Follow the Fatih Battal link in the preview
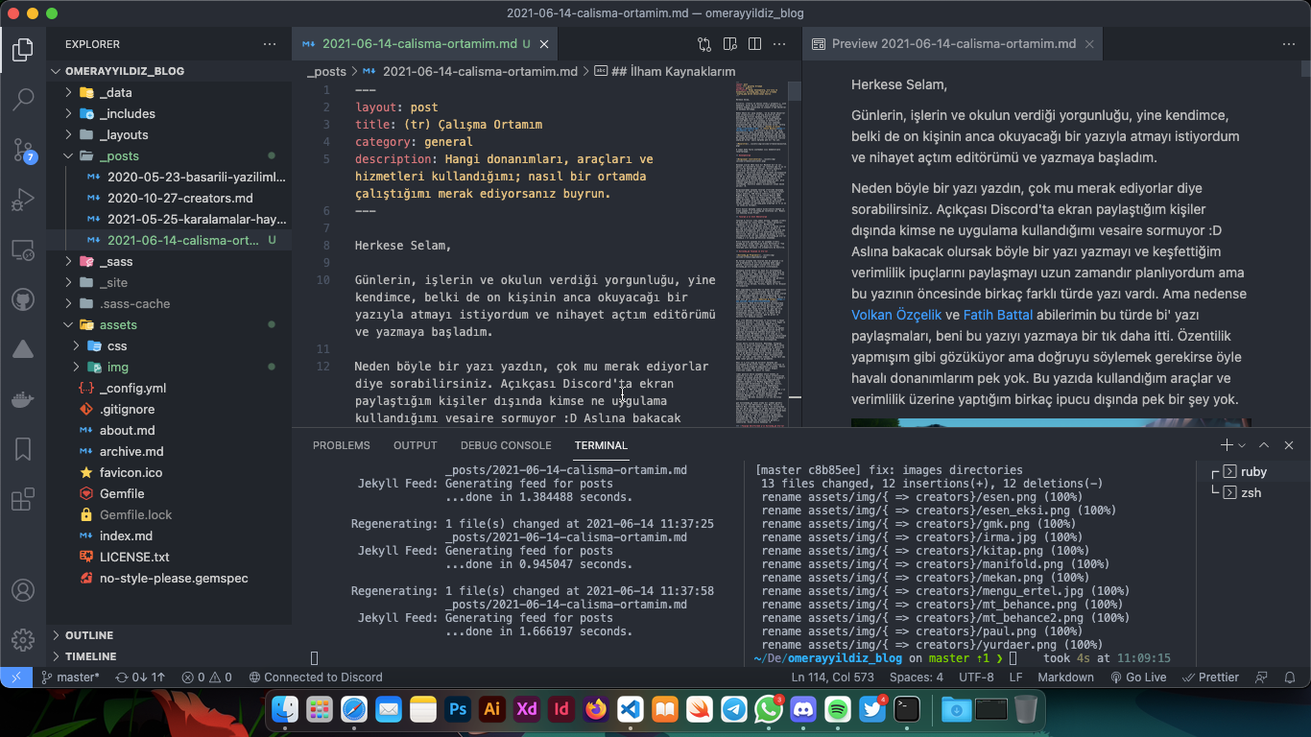The height and width of the screenshot is (737, 1311). [x=998, y=315]
